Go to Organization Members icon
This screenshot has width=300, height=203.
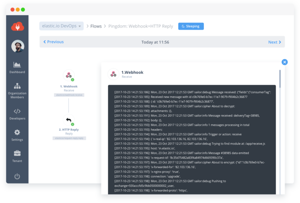17,86
